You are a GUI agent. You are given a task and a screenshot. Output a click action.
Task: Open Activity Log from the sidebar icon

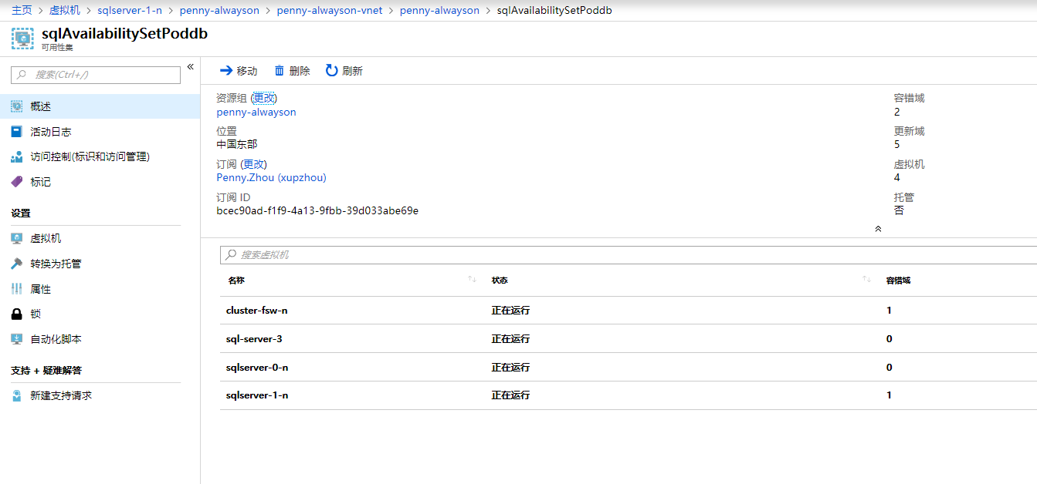click(x=17, y=132)
